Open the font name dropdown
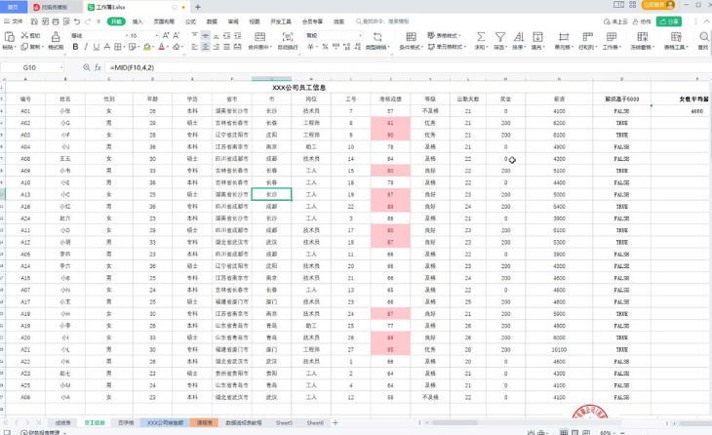This screenshot has width=712, height=435. click(127, 35)
